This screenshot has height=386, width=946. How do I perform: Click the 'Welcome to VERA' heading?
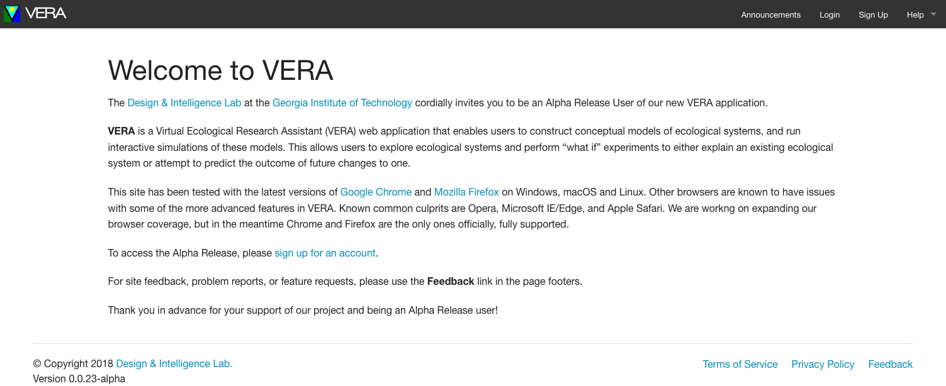[220, 70]
